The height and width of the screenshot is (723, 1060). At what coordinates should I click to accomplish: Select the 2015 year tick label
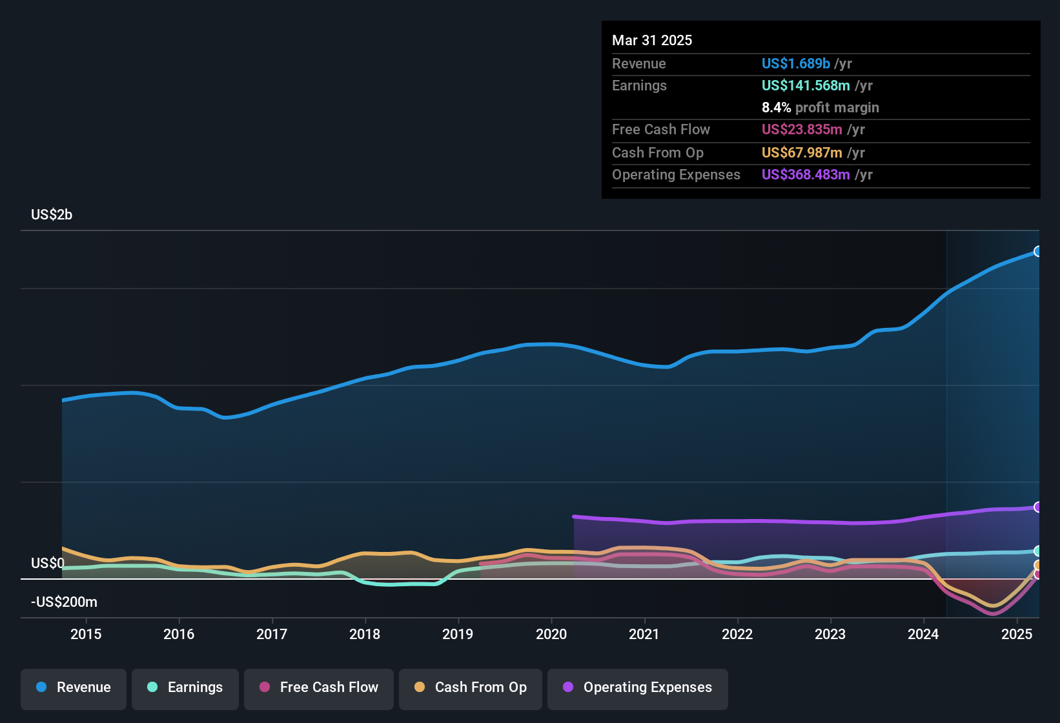pyautogui.click(x=86, y=634)
